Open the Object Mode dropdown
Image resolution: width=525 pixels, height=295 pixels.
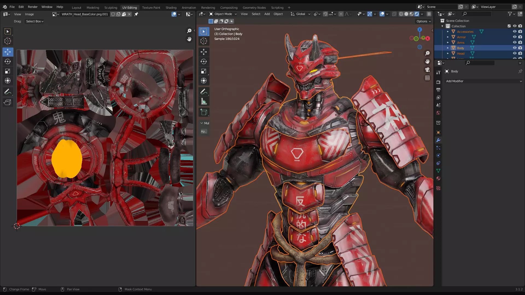coord(223,14)
